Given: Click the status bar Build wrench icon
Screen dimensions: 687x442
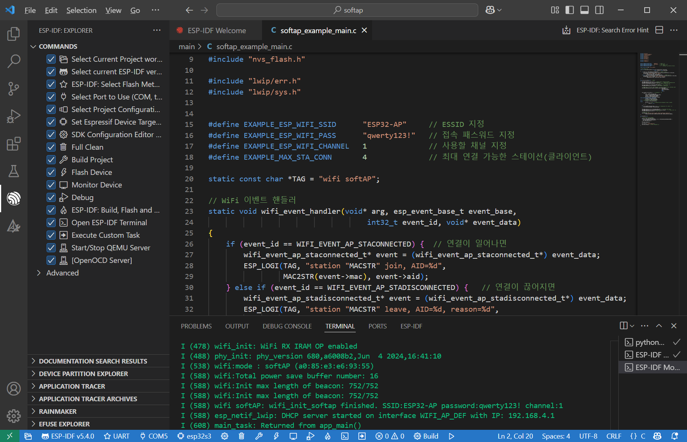Looking at the screenshot, I should click(x=259, y=436).
